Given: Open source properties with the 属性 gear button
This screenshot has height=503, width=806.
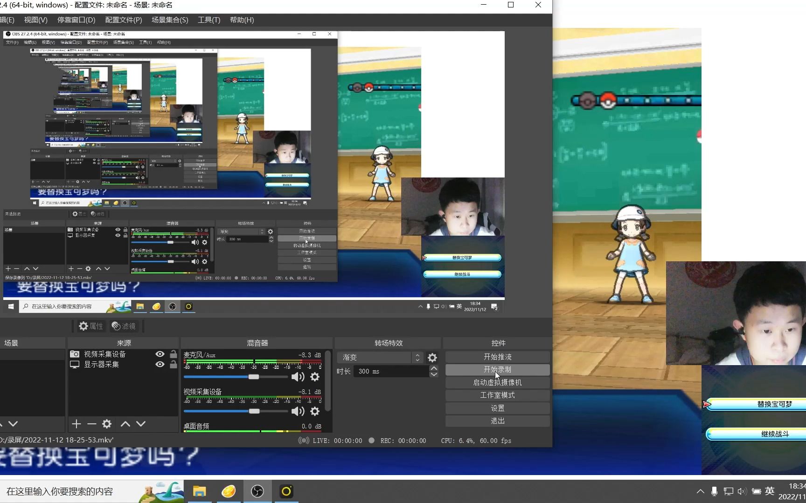Looking at the screenshot, I should click(90, 326).
